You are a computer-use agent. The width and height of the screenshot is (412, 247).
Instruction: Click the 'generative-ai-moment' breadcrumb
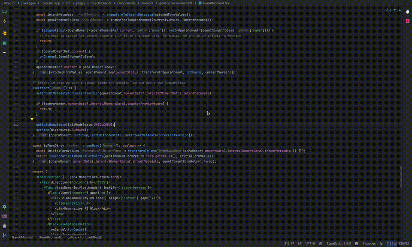(176, 3)
